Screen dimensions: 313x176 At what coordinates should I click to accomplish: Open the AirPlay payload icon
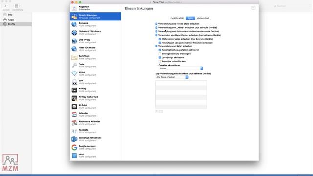(x=74, y=90)
